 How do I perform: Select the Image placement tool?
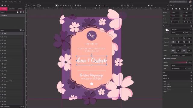(x=78, y=5)
